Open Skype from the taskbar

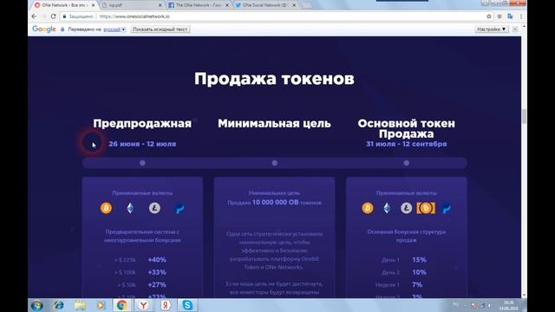[x=187, y=305]
